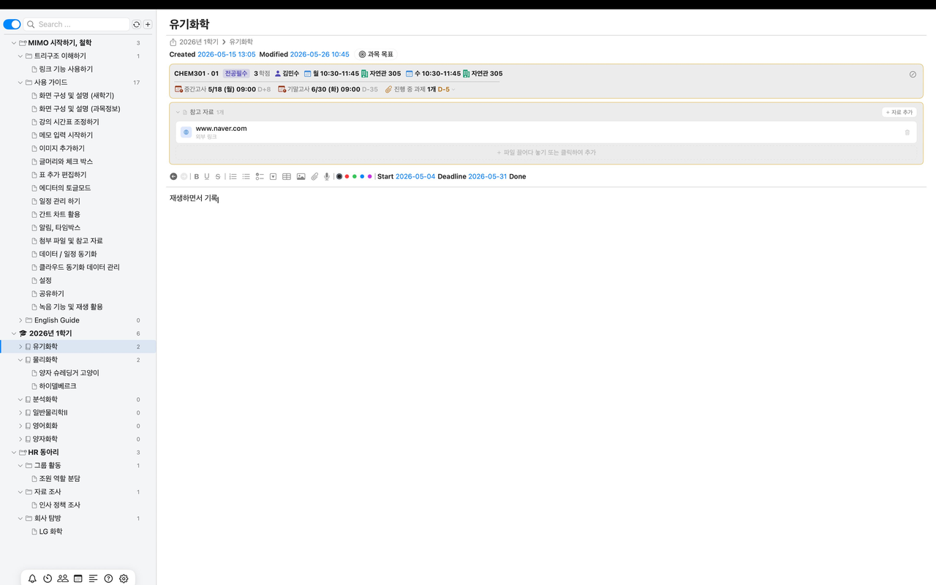Viewport: 936px width, 585px height.
Task: Select the 양자화학 course
Action: 45,439
